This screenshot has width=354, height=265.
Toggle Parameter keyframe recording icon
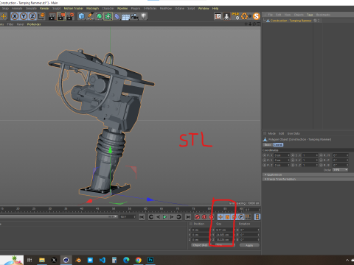[x=241, y=217]
